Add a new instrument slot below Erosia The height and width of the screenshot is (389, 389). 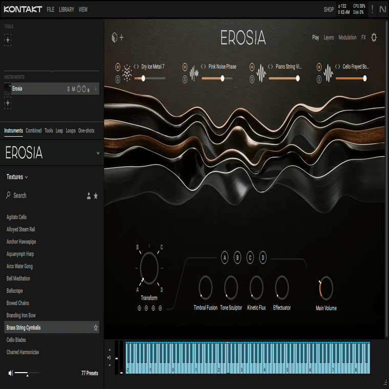[8, 103]
